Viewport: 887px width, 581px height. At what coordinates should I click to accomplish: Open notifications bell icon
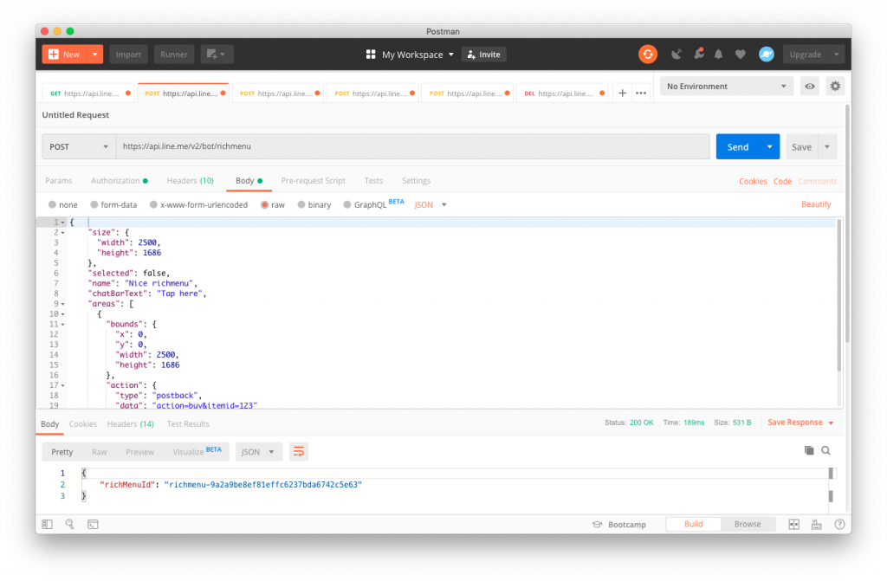(x=718, y=55)
